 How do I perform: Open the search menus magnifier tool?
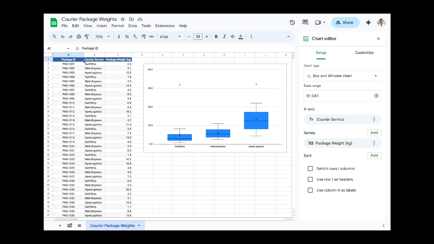click(x=55, y=37)
